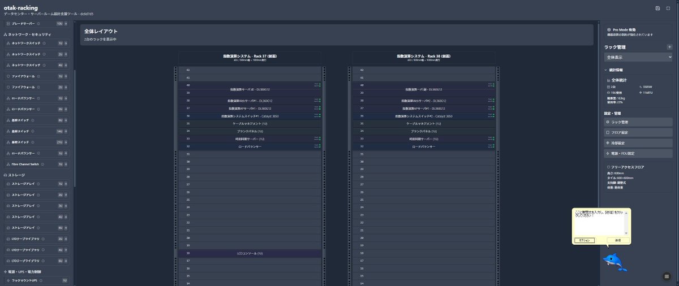Screen dimensions: 679x286
Task: Select the Rack 37 (前面) header
Action: [250, 58]
